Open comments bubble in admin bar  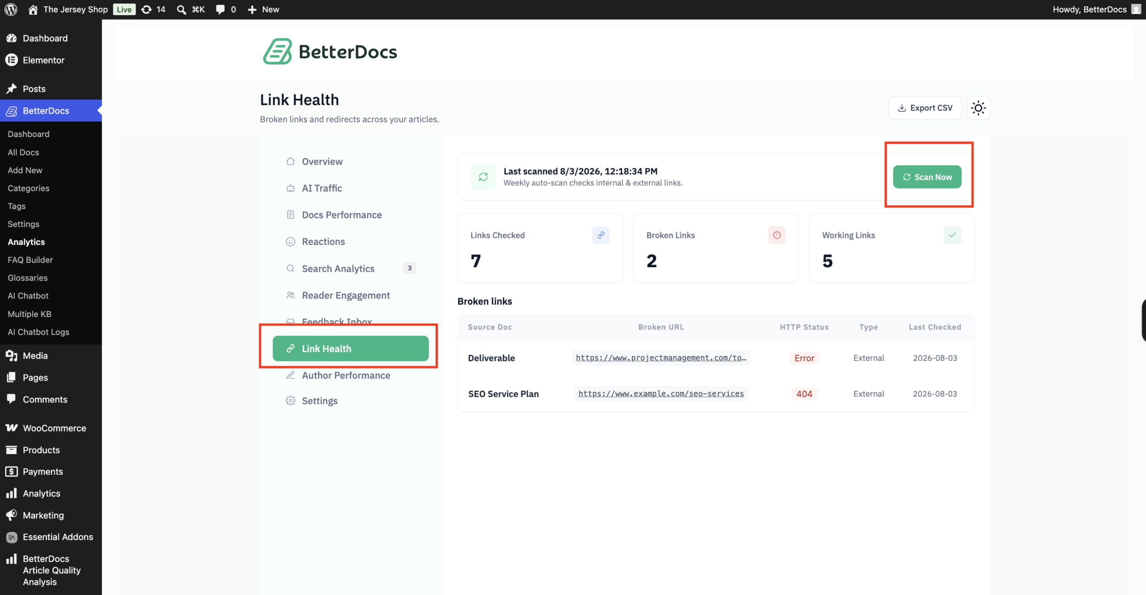coord(226,9)
